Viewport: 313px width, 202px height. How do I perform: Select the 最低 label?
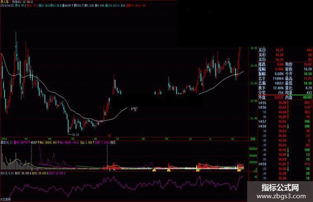click(288, 83)
